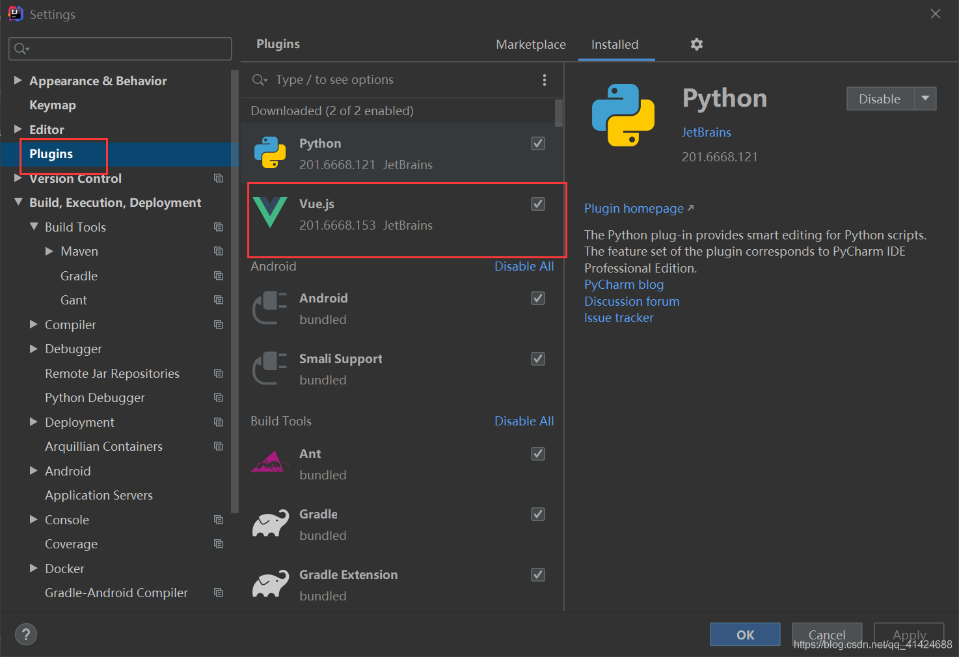Screen dimensions: 959x657
Task: Open the Disable button dropdown arrow
Action: pos(925,98)
